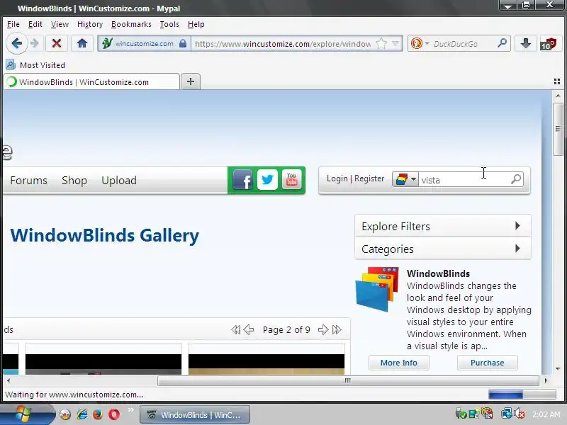This screenshot has height=425, width=567.
Task: Jump to last gallery page arrow
Action: click(x=336, y=329)
